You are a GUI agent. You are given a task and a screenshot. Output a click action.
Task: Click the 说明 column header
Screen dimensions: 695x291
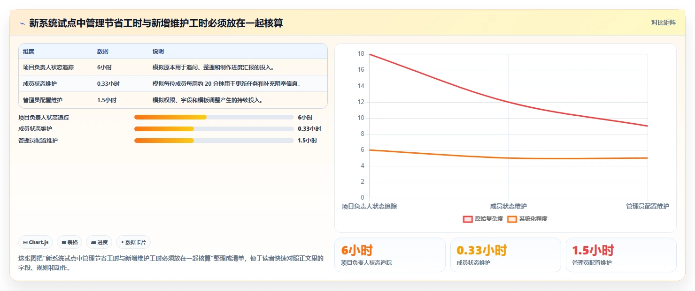pyautogui.click(x=158, y=52)
